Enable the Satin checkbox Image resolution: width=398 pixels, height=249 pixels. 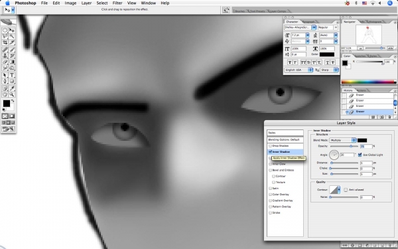pos(271,189)
